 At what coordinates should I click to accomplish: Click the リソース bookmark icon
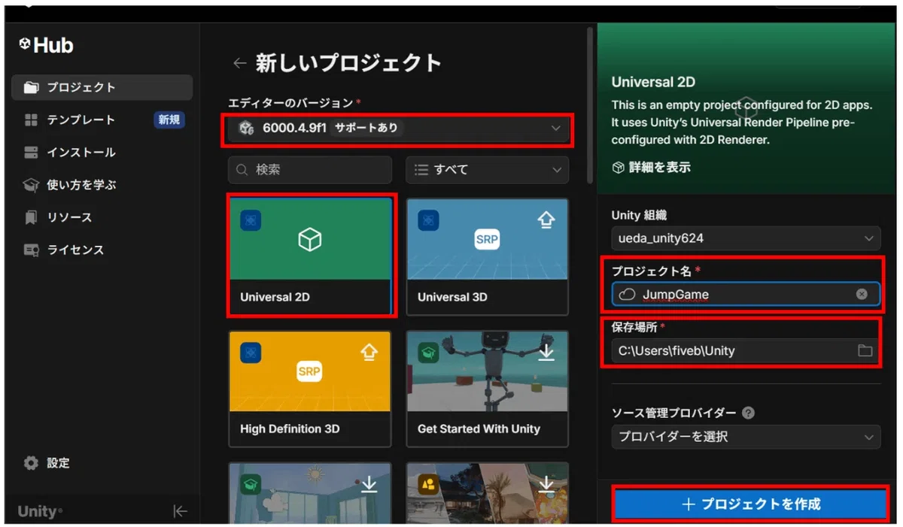click(31, 217)
